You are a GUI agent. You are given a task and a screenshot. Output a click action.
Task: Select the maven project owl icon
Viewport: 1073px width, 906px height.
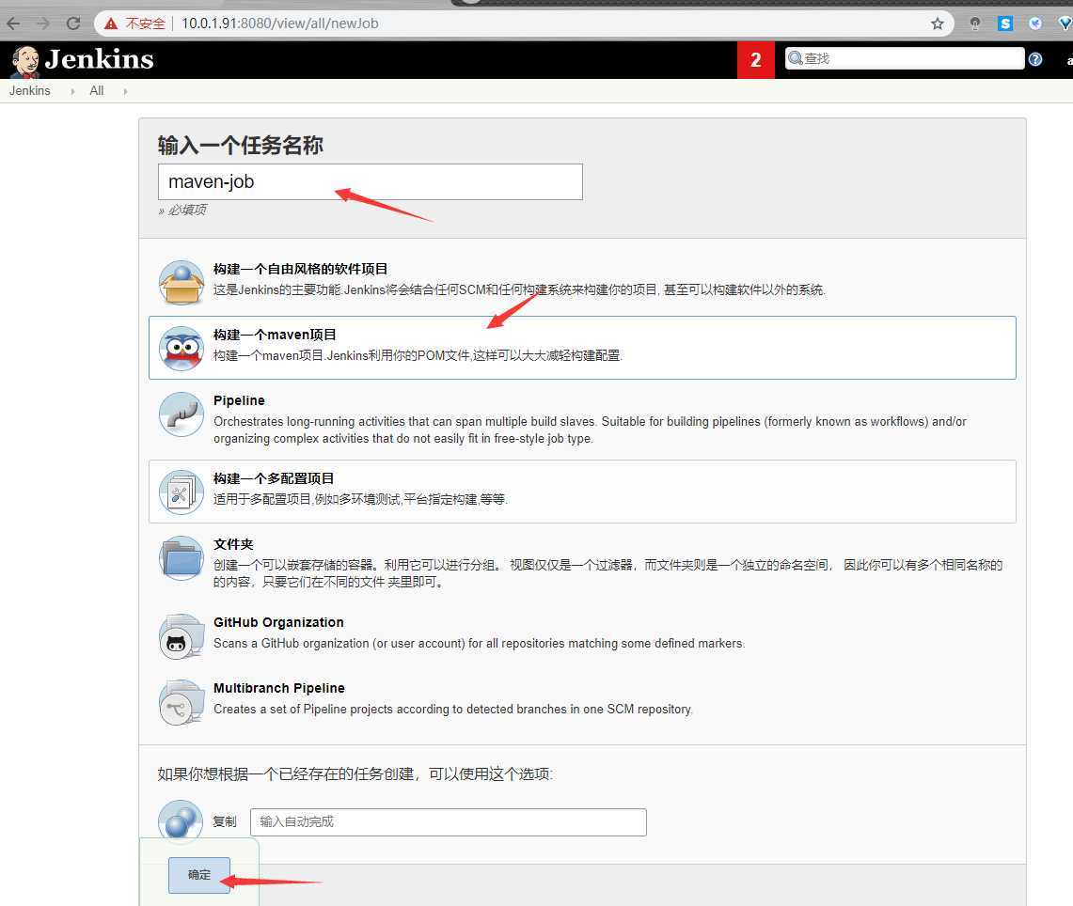pos(181,348)
